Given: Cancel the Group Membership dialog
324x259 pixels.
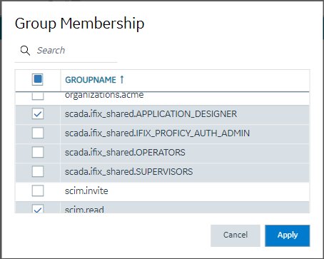Looking at the screenshot, I should pyautogui.click(x=236, y=235).
